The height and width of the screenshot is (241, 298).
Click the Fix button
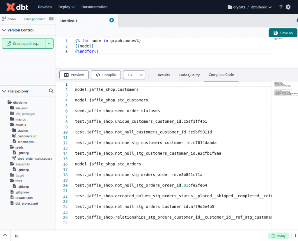tap(130, 75)
